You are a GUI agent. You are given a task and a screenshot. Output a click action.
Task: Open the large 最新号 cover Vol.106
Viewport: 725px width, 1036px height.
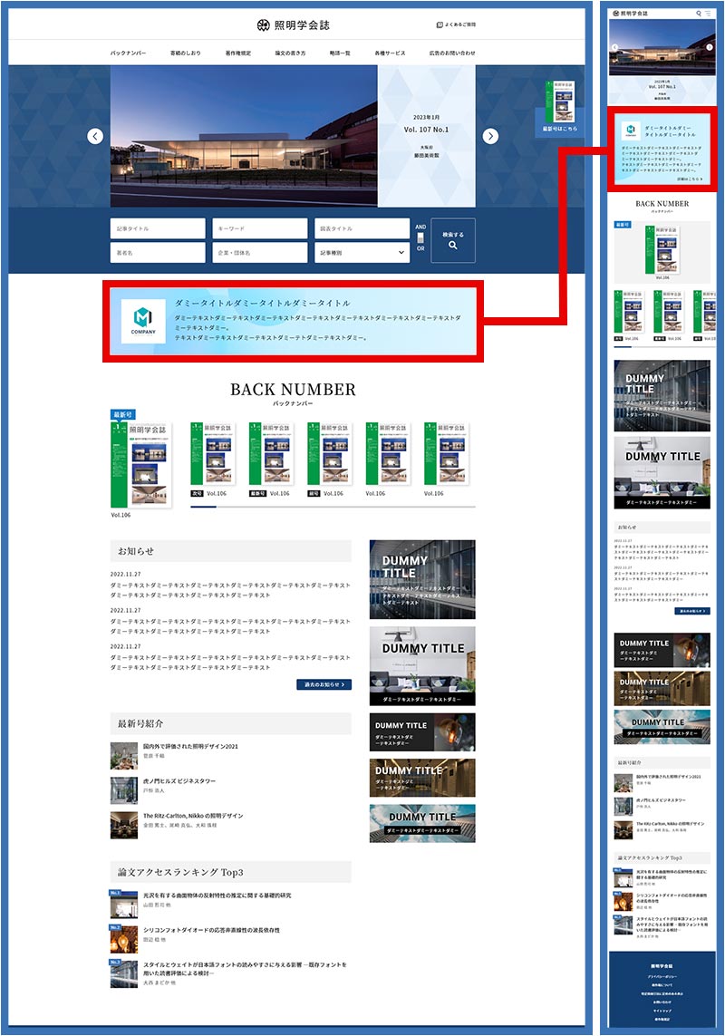click(x=141, y=464)
